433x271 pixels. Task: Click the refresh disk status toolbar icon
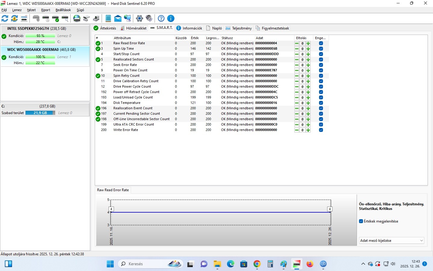click(5, 18)
